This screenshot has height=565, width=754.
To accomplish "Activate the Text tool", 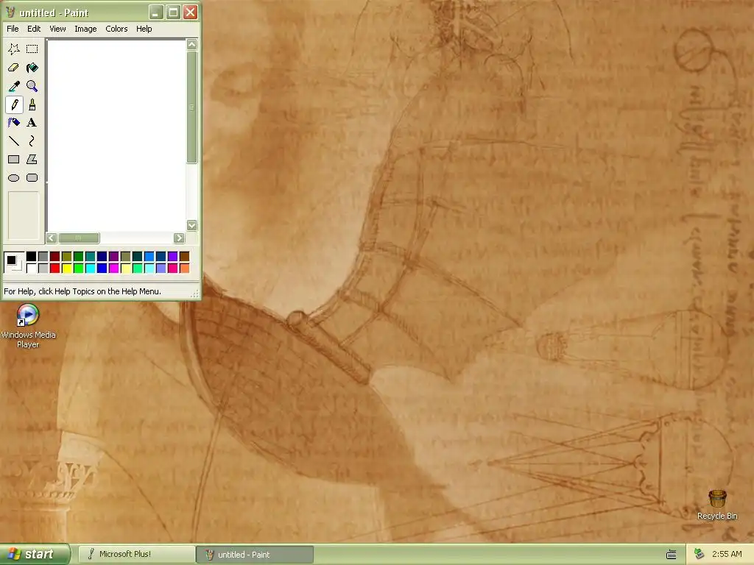I will 32,123.
